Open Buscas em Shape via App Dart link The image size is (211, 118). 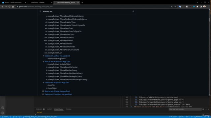pos(57,91)
